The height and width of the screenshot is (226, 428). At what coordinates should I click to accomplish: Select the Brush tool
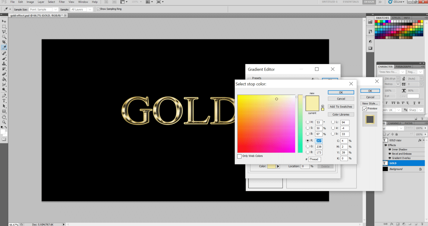point(4,59)
